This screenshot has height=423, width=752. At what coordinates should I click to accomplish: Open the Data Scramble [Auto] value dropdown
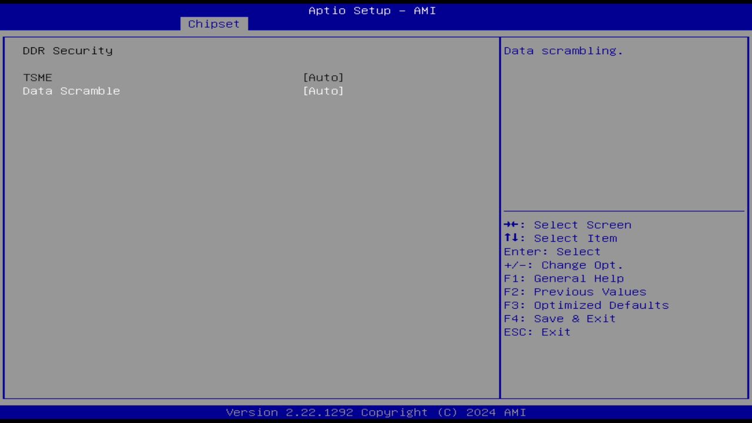(x=323, y=91)
